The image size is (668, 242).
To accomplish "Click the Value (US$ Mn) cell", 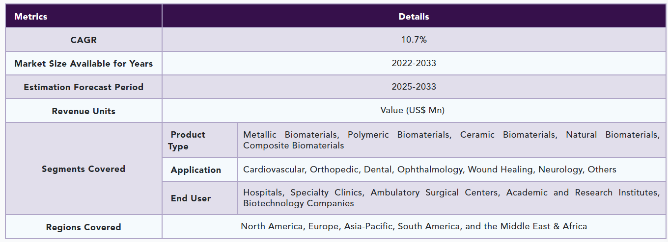I will (414, 110).
